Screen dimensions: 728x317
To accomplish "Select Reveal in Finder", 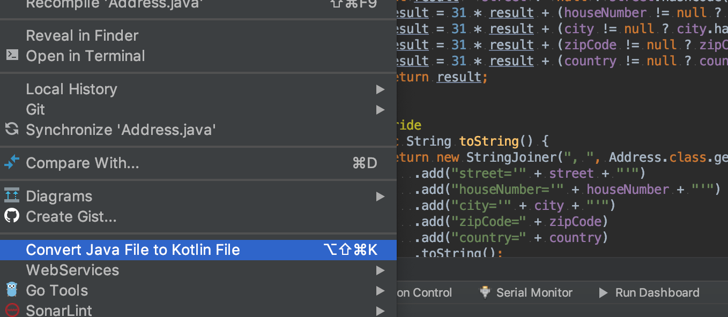I will pyautogui.click(x=198, y=35).
